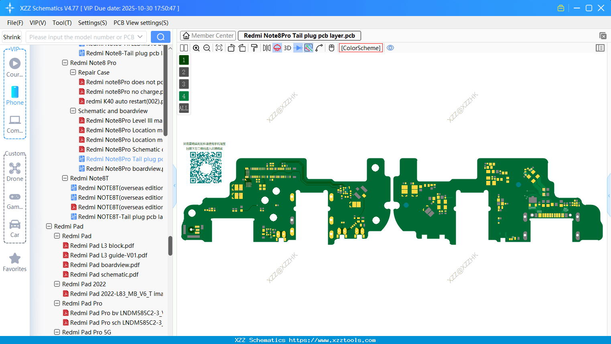Open the model search dropdown arrow
This screenshot has height=344, width=611.
140,37
